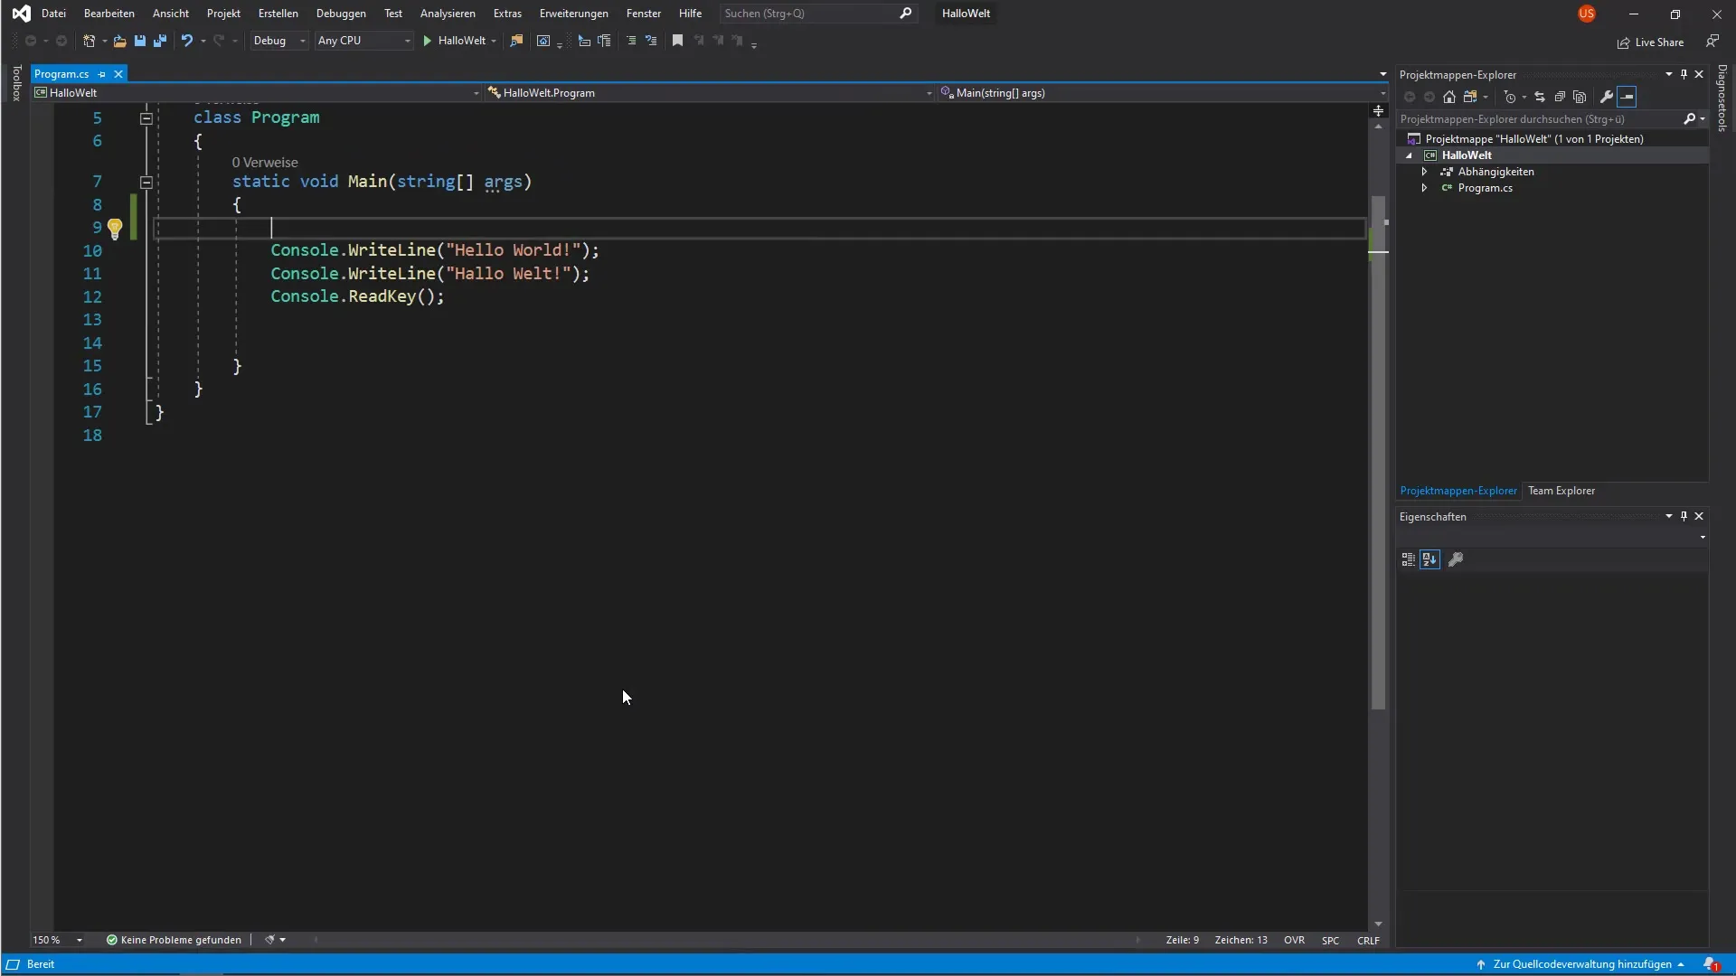The height and width of the screenshot is (976, 1736).
Task: Toggle alphabetical sort in Eigenschaften panel
Action: click(1429, 559)
